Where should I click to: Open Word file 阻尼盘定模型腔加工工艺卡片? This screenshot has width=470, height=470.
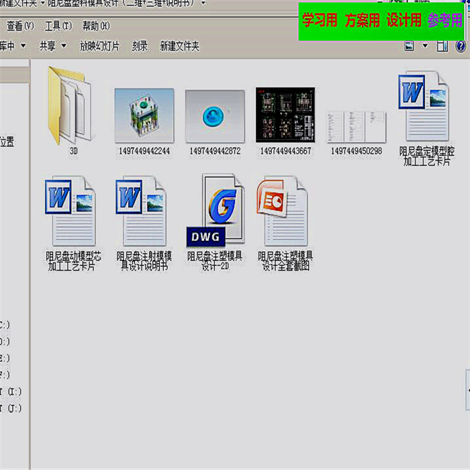click(x=424, y=106)
